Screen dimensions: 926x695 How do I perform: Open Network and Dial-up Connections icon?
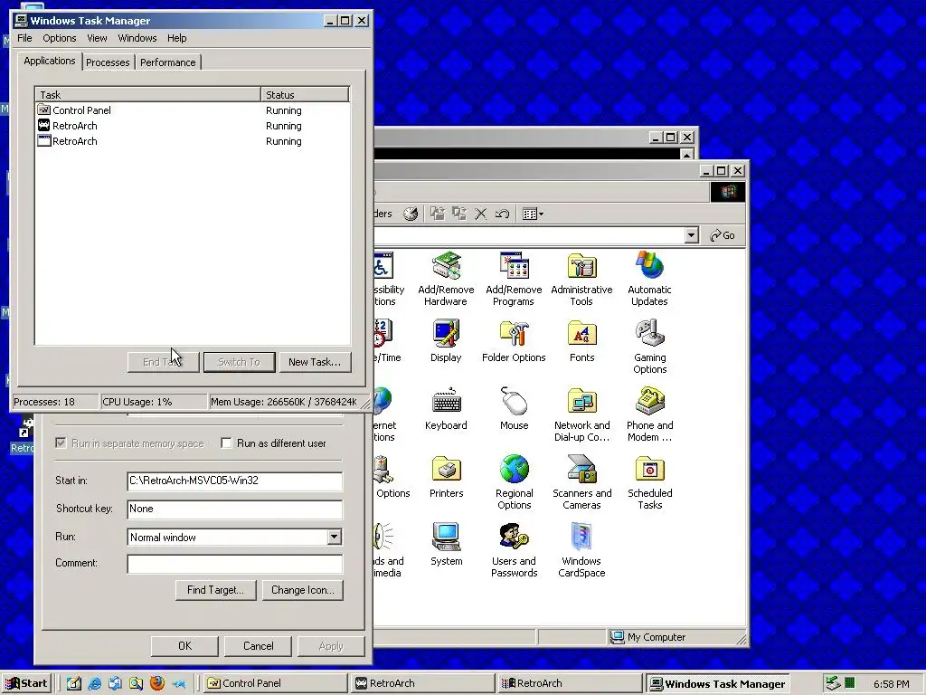click(581, 414)
